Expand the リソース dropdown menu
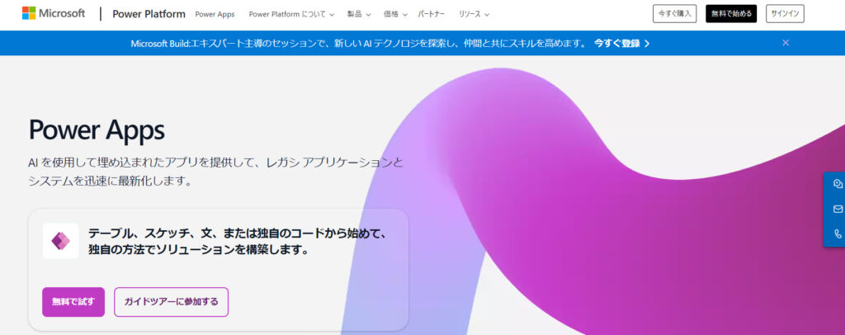 click(x=474, y=14)
